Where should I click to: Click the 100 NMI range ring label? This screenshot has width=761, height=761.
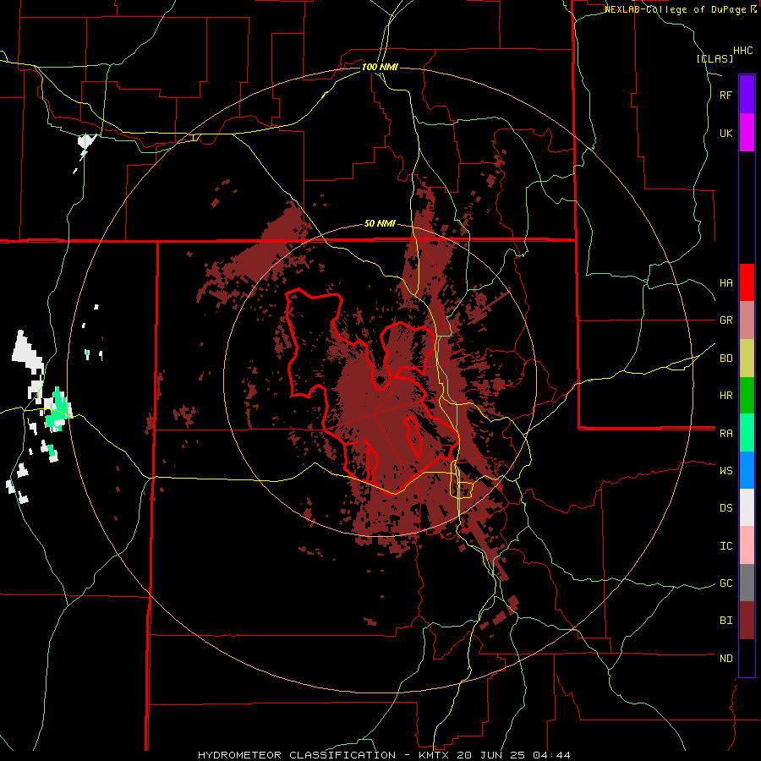(380, 67)
